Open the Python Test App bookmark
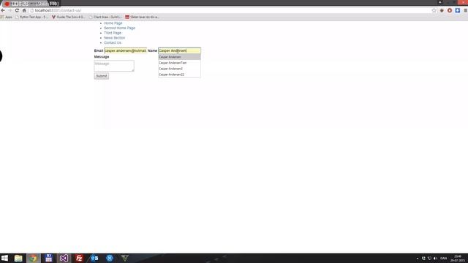The height and width of the screenshot is (263, 468). pyautogui.click(x=31, y=17)
